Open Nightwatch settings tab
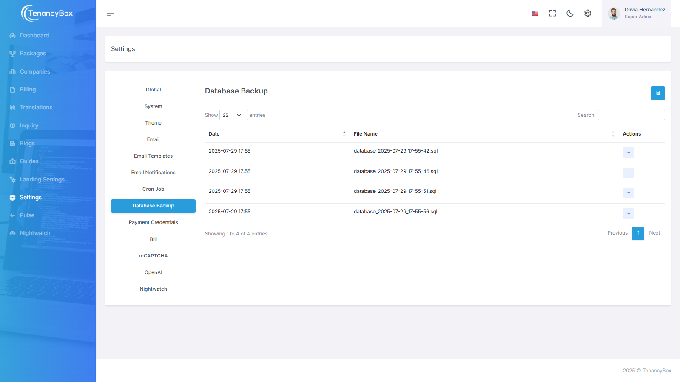The height and width of the screenshot is (382, 680). [x=153, y=289]
